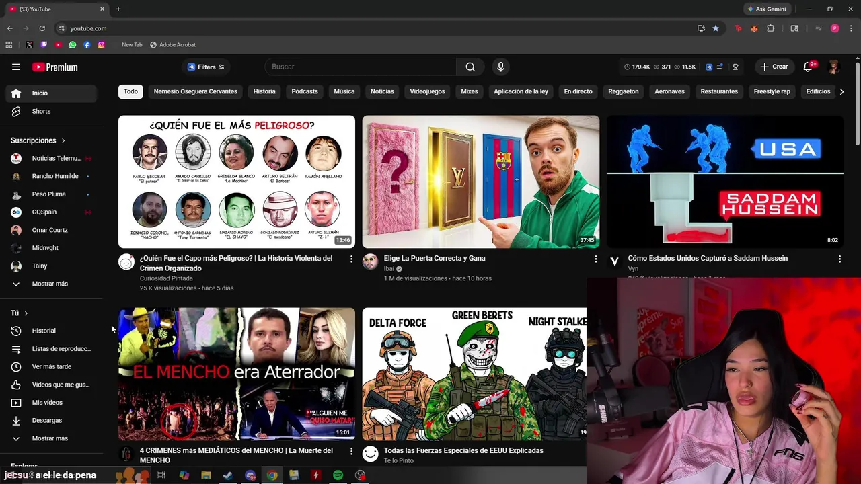Open Shorts in sidebar

51,112
